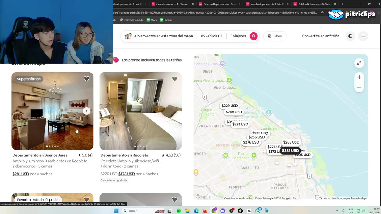Favorite the Departamento en Recoleta listing
The width and height of the screenshot is (381, 214).
point(174,79)
